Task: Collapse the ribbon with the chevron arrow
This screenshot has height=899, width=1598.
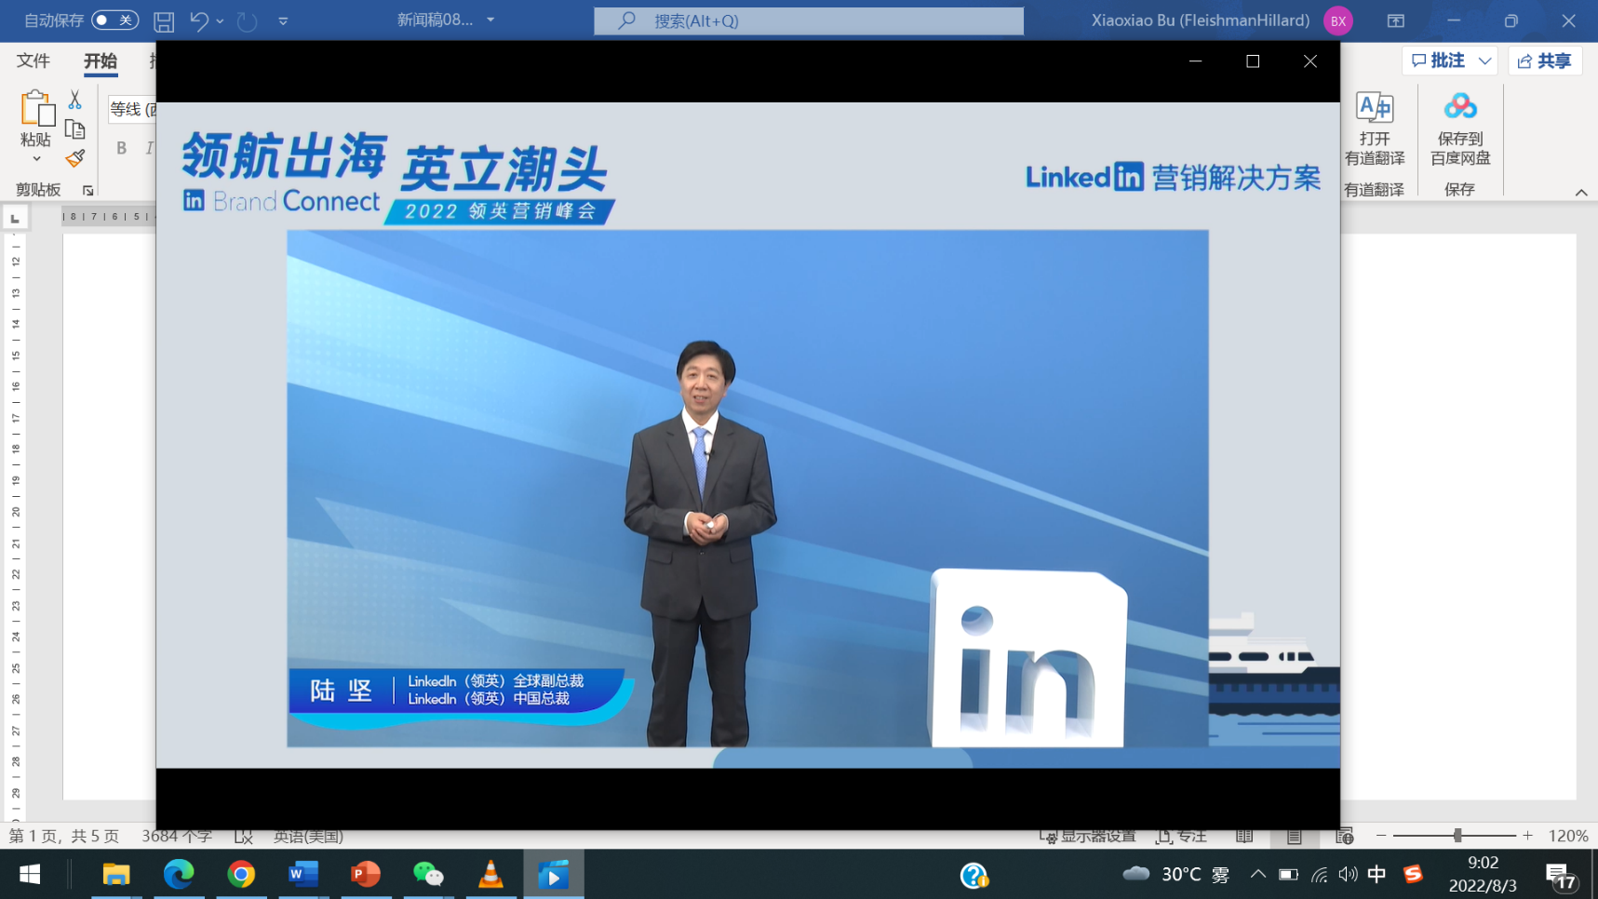Action: (1580, 192)
